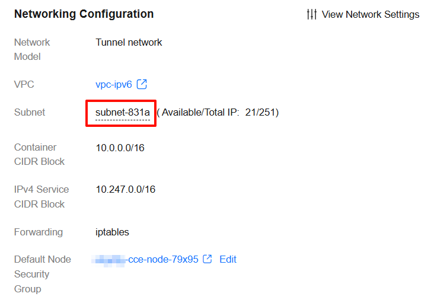Screen dimensions: 431x303
Task: Click the View Network Settings sliders icon
Action: tap(312, 14)
